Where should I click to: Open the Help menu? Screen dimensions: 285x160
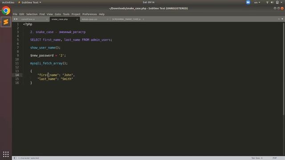click(102, 14)
